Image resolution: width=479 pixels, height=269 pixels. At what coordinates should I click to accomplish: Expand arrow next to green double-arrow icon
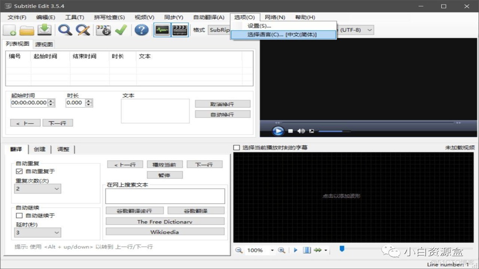(x=326, y=250)
